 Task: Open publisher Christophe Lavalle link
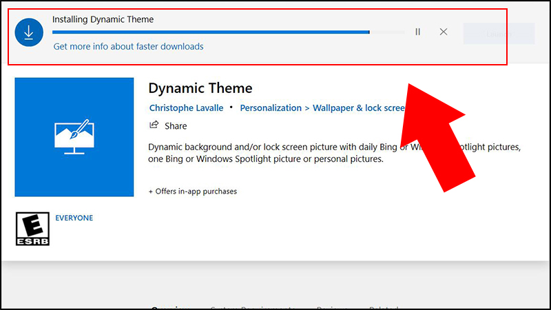coord(186,108)
